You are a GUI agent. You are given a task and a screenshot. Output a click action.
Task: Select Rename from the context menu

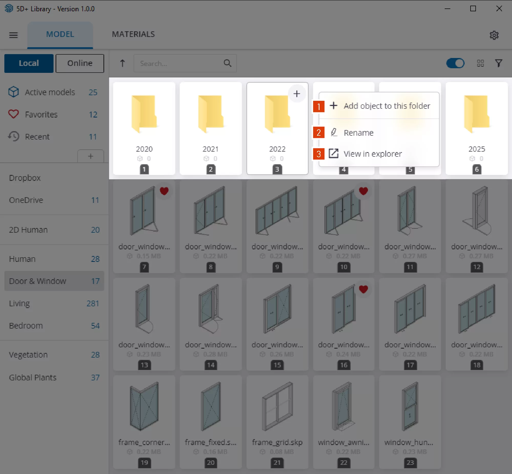pos(358,133)
